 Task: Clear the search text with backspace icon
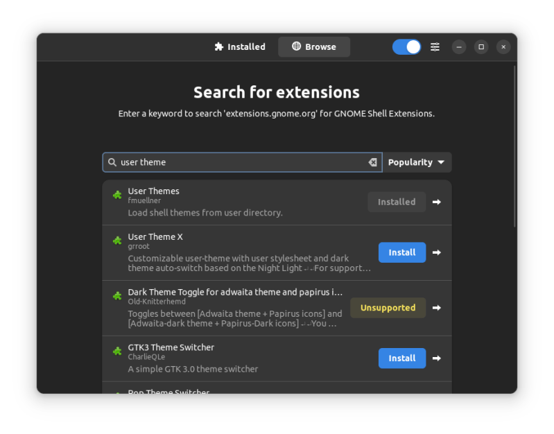click(x=373, y=162)
